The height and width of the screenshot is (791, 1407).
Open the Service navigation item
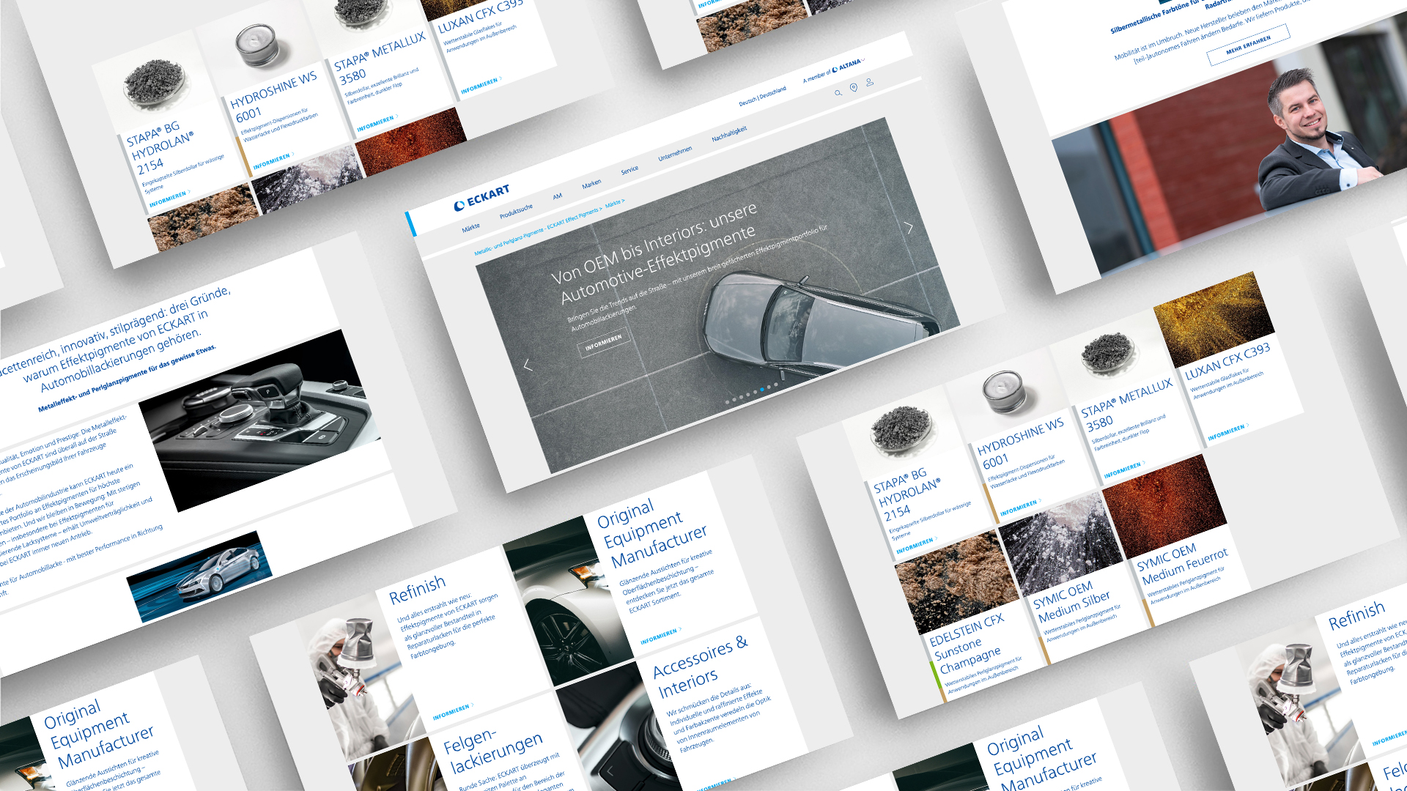(x=629, y=170)
